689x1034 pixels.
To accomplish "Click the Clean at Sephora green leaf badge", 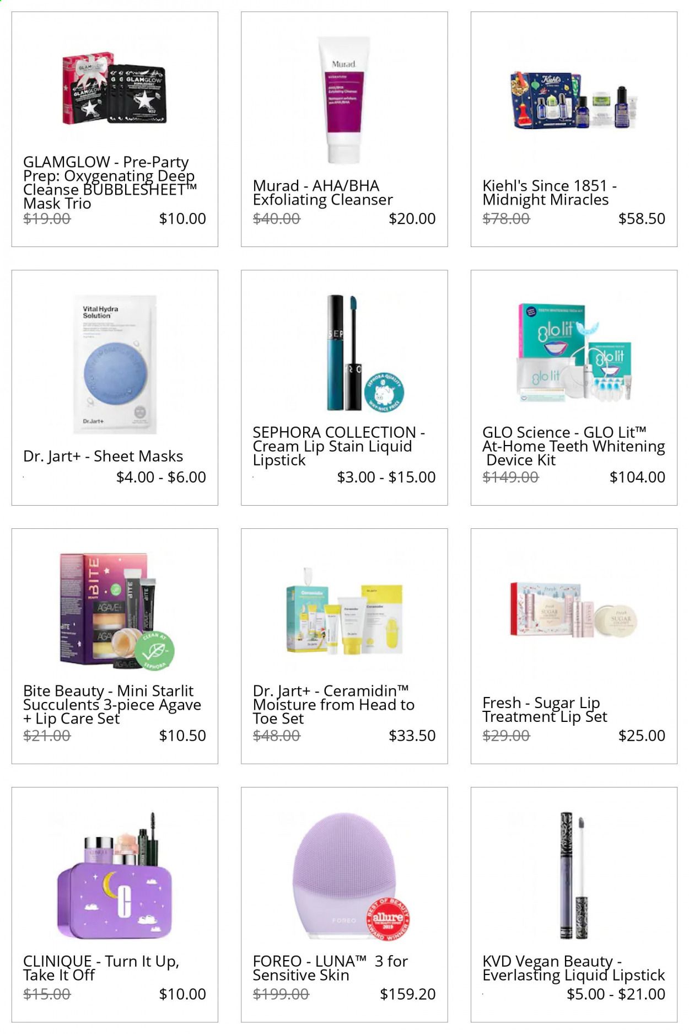I will tap(155, 651).
